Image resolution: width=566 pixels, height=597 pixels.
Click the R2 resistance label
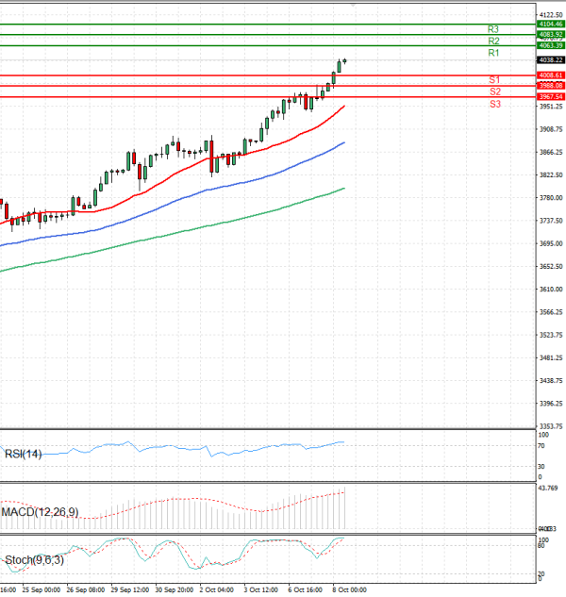(493, 41)
